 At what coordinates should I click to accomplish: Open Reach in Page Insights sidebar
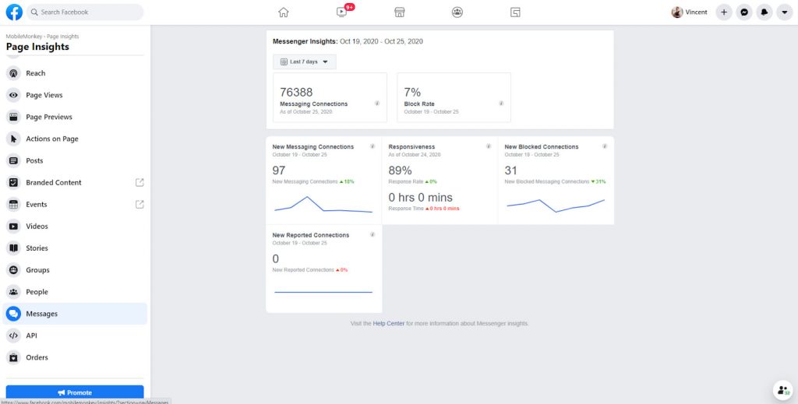tap(75, 73)
